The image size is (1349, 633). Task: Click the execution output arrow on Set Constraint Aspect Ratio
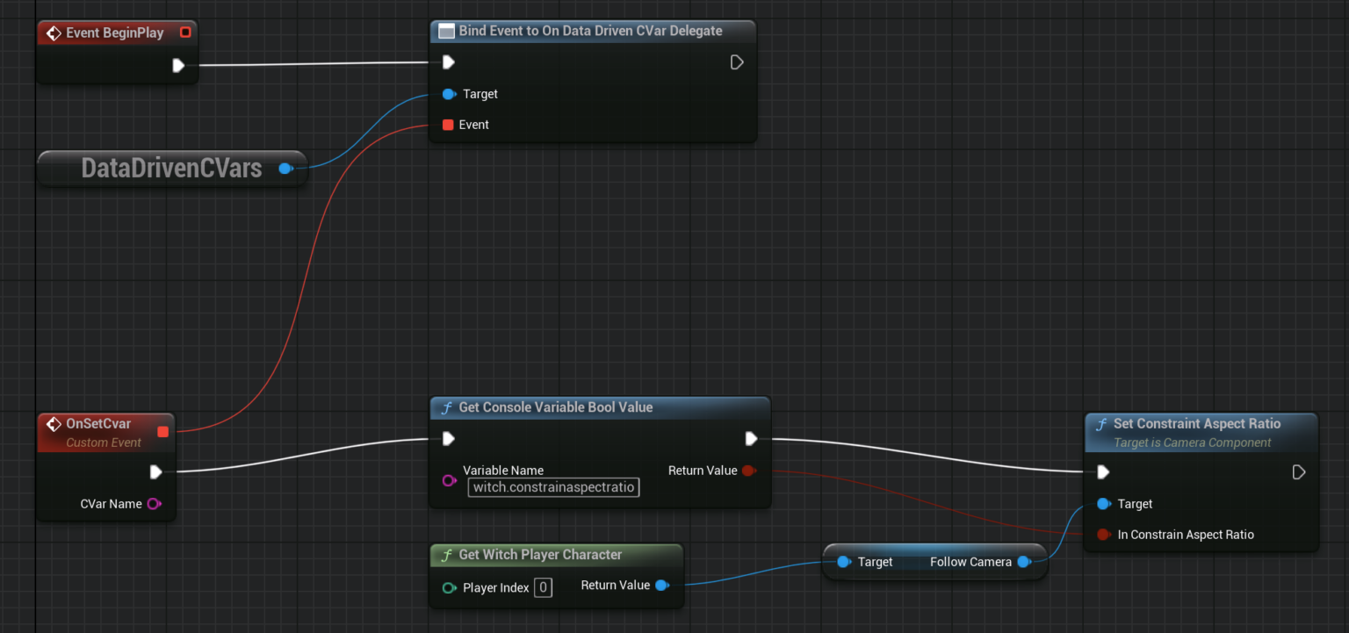[1298, 471]
